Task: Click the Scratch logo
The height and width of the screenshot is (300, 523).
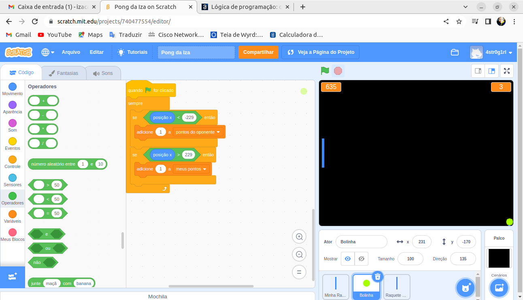Action: click(19, 52)
